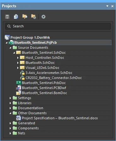Viewport: 116px width, 141px height.
Task: Select the Libraries label
Action: coord(25,103)
